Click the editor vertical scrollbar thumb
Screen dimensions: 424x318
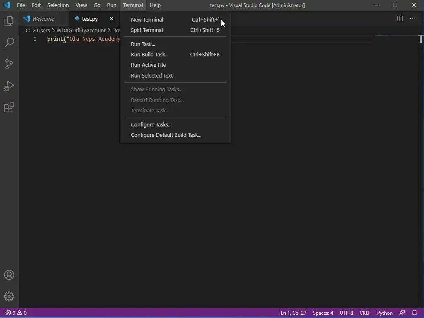[x=421, y=39]
